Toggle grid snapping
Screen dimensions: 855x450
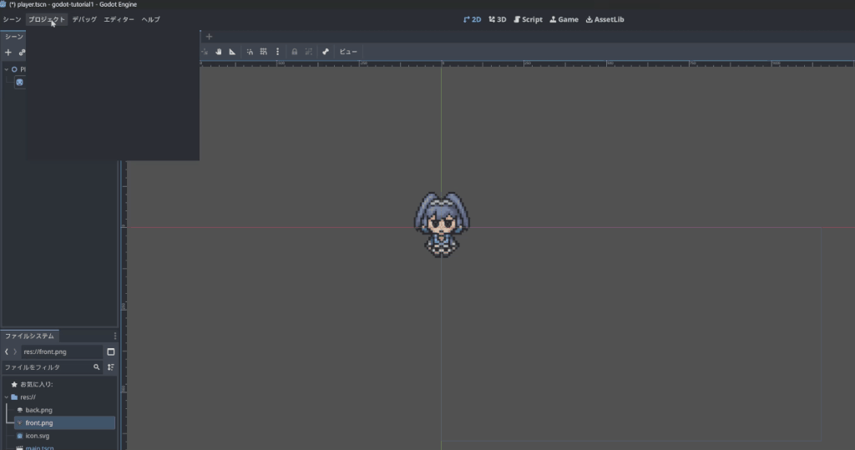[263, 52]
